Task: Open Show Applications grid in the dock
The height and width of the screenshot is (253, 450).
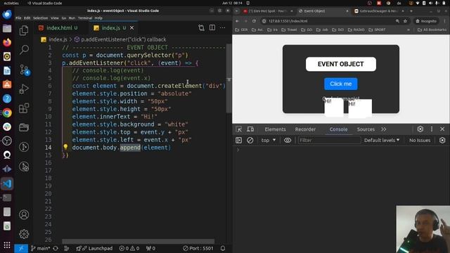Action: click(x=7, y=245)
